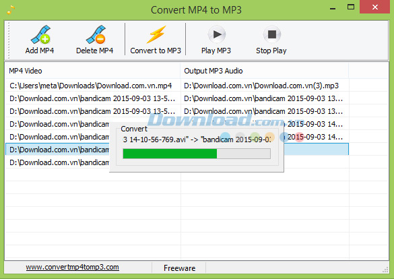Click the Convert dialog title label

click(x=134, y=129)
